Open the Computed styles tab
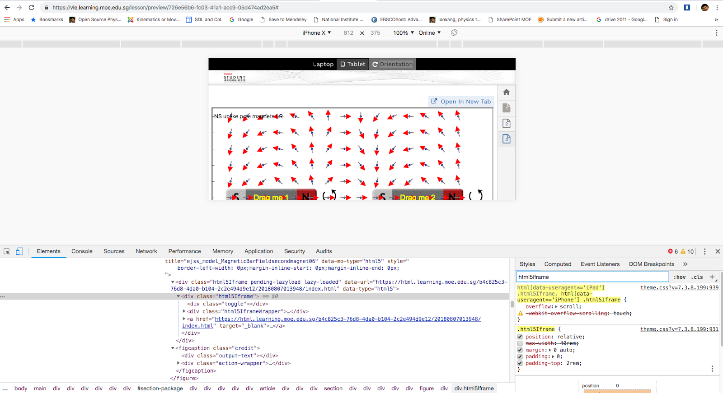 click(558, 264)
